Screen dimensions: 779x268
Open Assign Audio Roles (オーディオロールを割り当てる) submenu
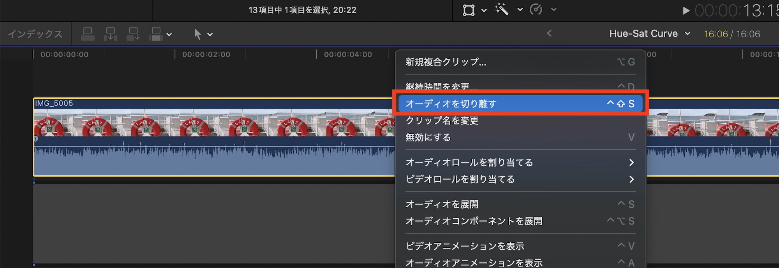(520, 162)
